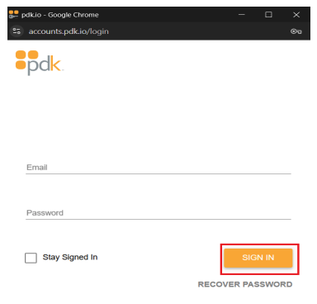Click empty area of the address bar
The height and width of the screenshot is (304, 317).
tap(198, 31)
